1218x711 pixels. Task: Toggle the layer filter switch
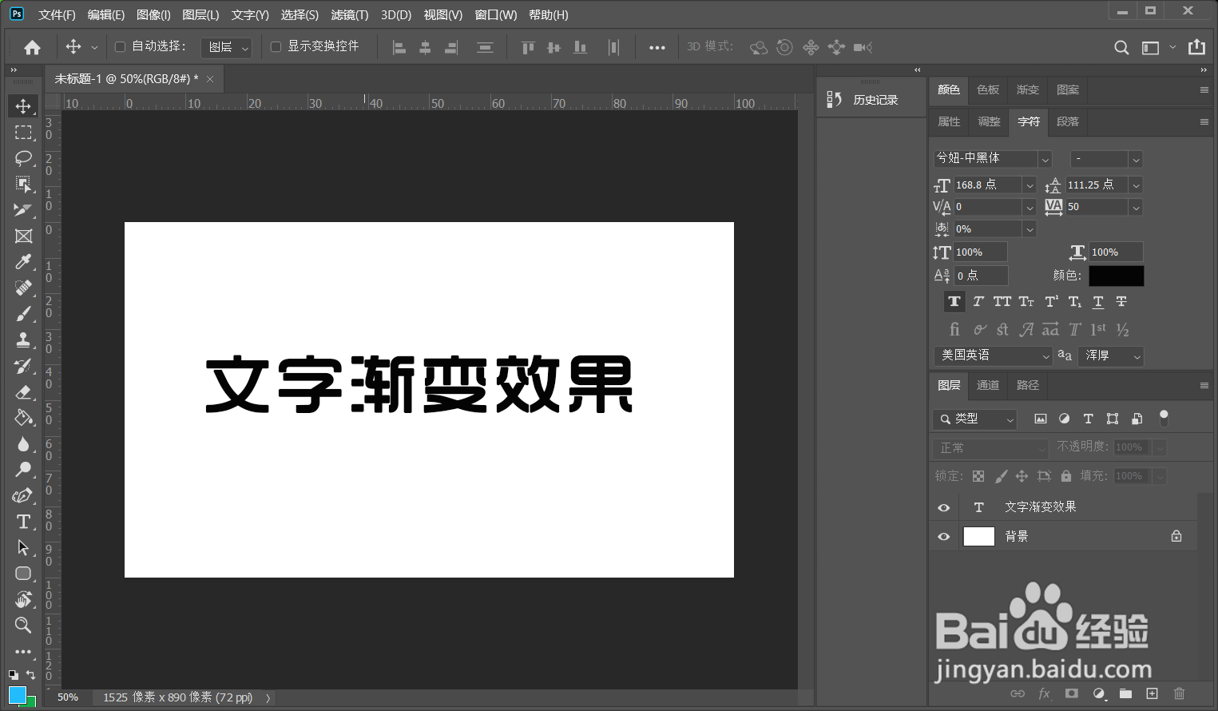click(1164, 418)
